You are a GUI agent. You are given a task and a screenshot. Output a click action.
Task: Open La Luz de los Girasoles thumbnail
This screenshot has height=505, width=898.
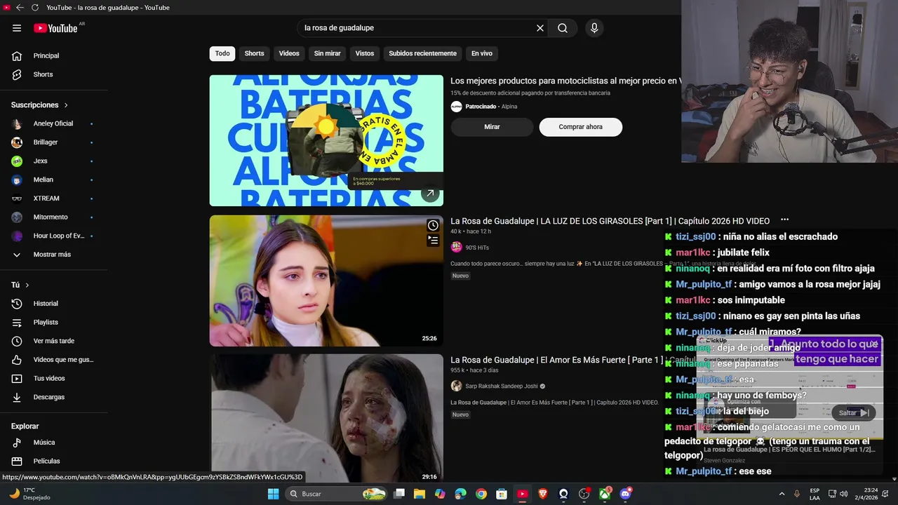tap(326, 281)
